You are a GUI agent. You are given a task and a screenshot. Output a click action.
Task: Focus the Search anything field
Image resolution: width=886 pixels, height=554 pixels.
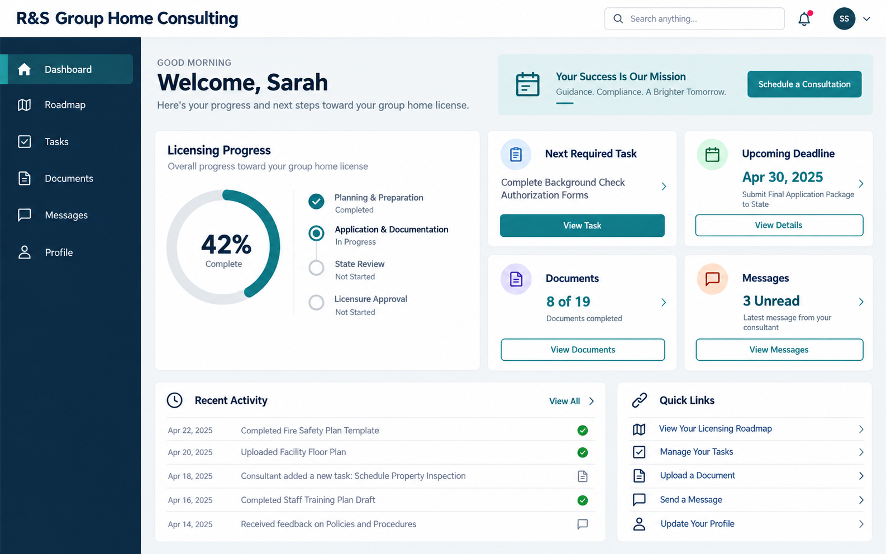click(694, 18)
